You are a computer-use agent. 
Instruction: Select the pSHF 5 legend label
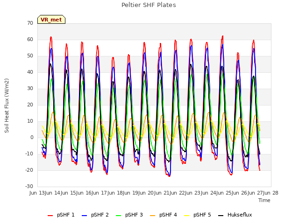pos(202,215)
